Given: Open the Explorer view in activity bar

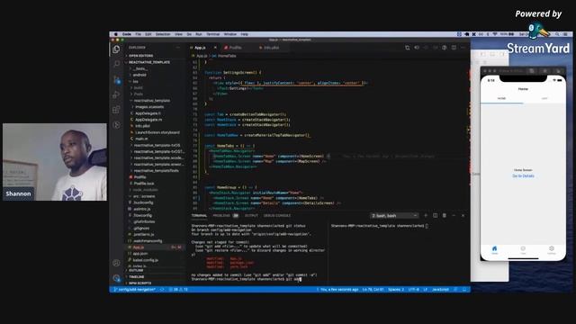Looking at the screenshot, I should point(116,49).
